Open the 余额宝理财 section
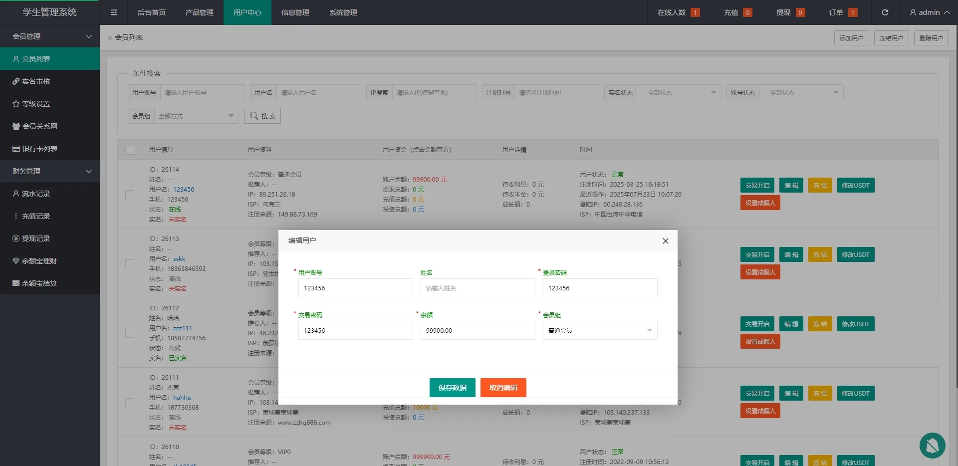Screen dimensions: 958x466 click(x=39, y=260)
